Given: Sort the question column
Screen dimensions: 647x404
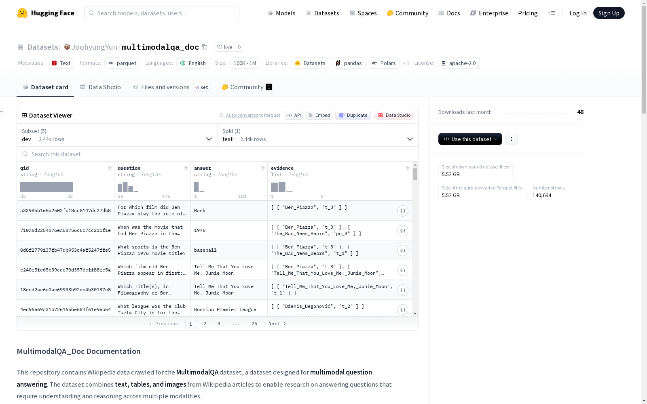Looking at the screenshot, I should coord(186,168).
